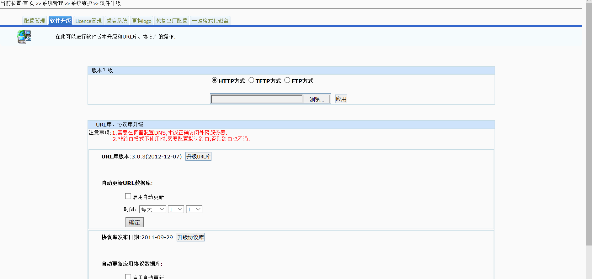Enable 启用自动更新 for the URL database
Image resolution: width=592 pixels, height=279 pixels.
click(x=128, y=196)
